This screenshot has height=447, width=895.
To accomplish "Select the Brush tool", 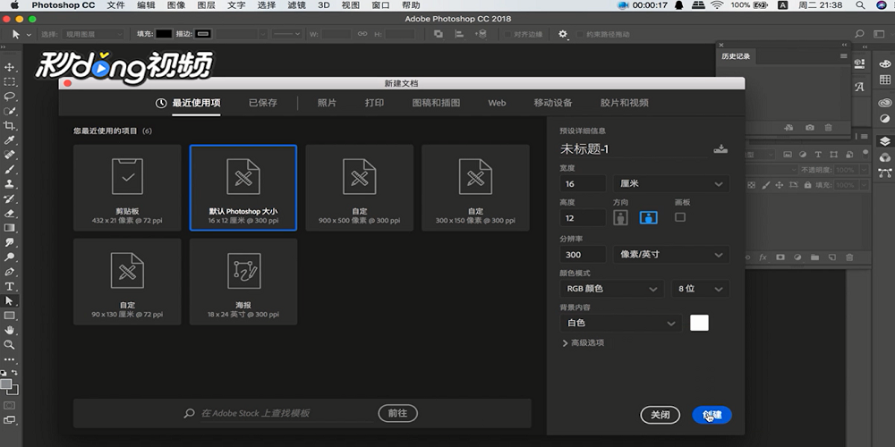I will [9, 169].
